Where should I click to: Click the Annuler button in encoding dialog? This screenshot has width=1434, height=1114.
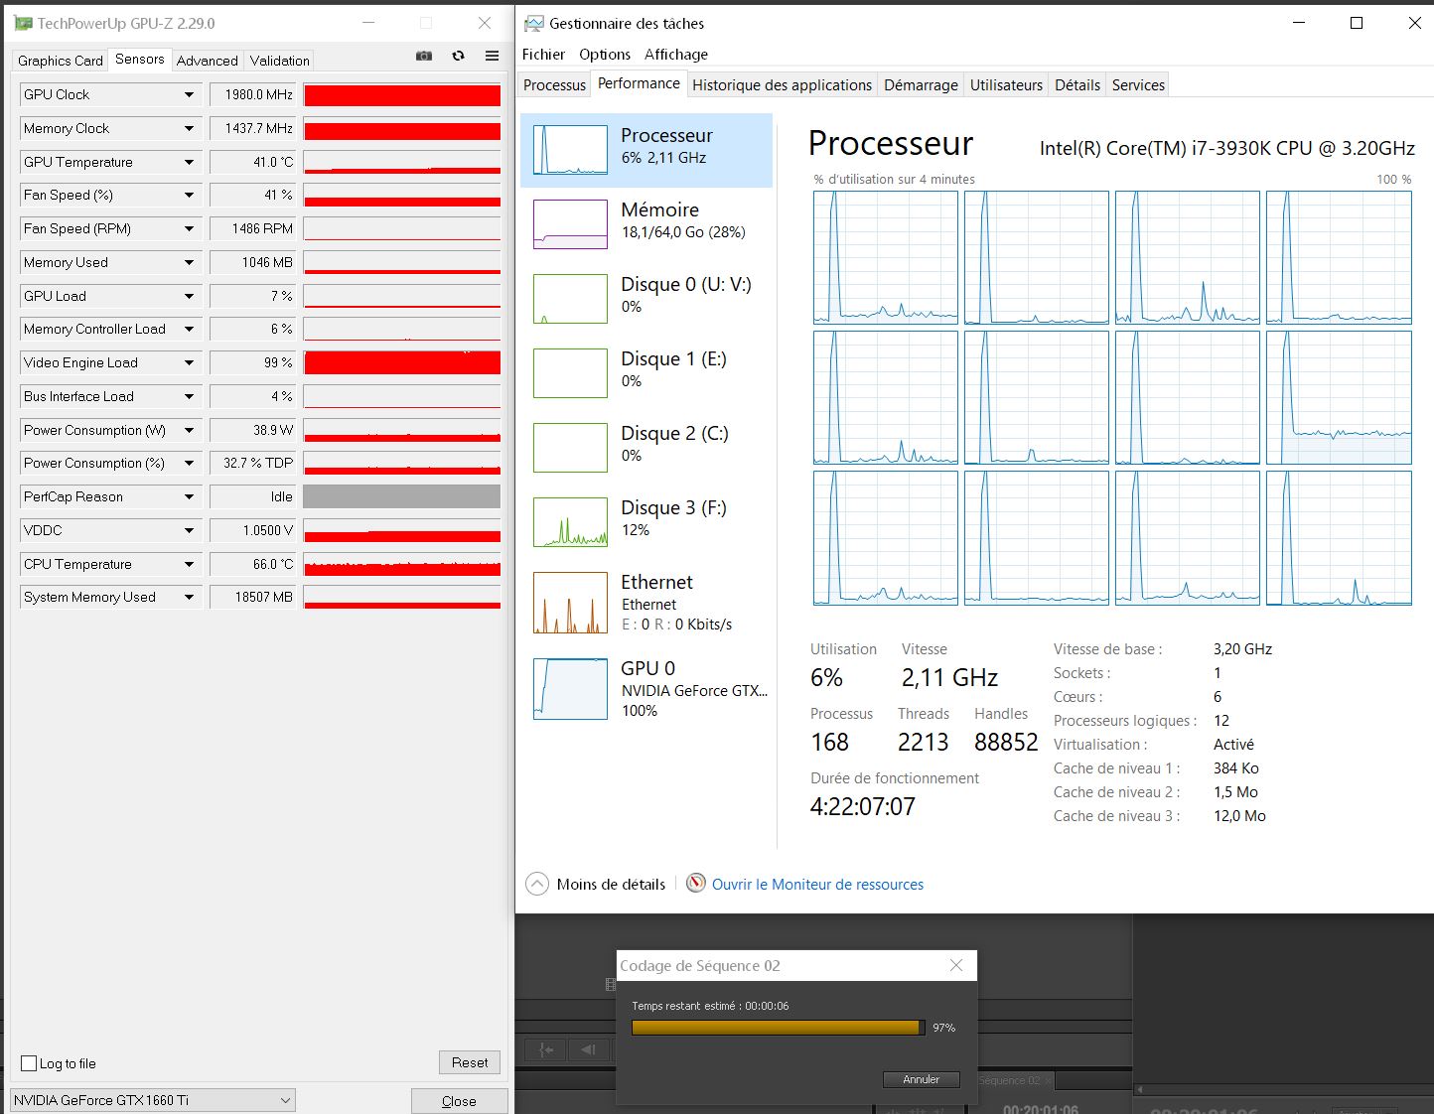pos(921,1079)
